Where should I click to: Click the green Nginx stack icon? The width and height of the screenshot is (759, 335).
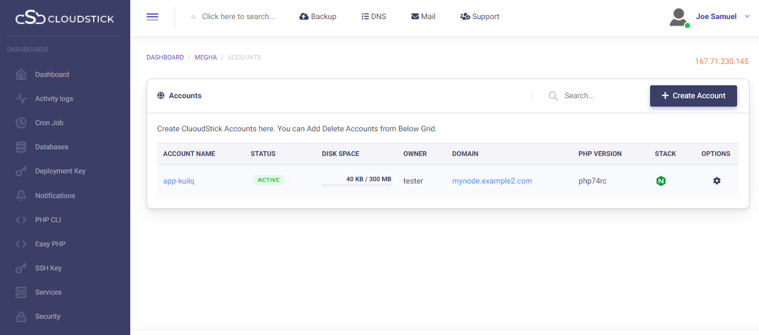coord(661,181)
